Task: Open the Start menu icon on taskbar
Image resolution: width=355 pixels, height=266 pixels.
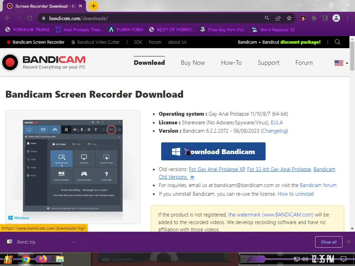Action: coord(8,259)
